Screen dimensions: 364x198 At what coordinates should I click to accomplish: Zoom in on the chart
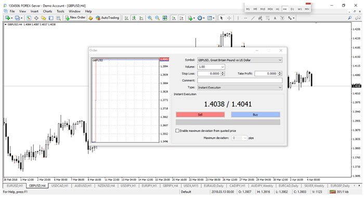[150, 18]
